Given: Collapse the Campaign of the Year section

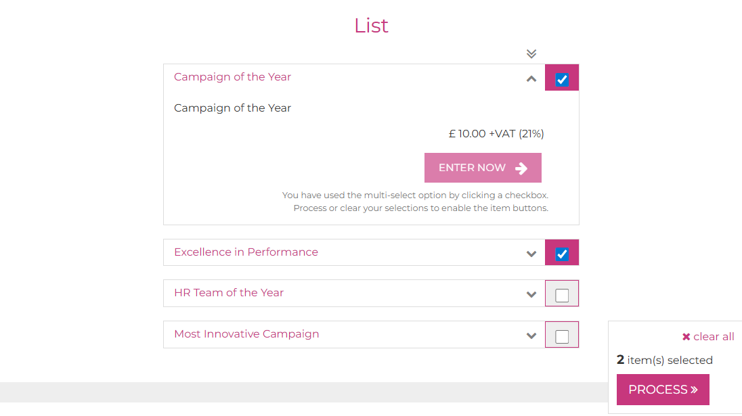Looking at the screenshot, I should point(531,79).
